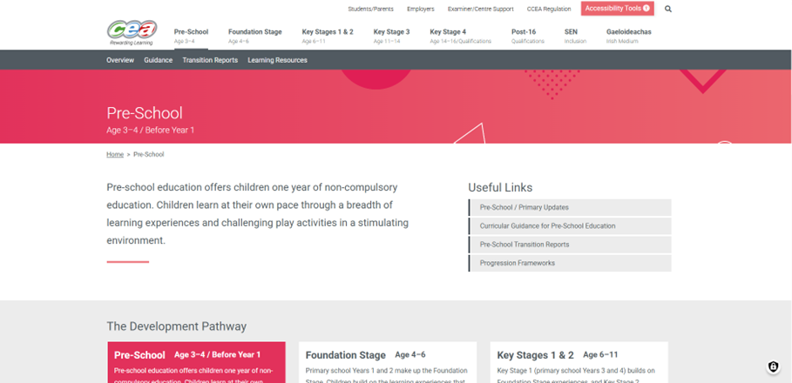Viewport: 792px width, 383px height.
Task: Go to the Learning Resources tab
Action: point(277,60)
